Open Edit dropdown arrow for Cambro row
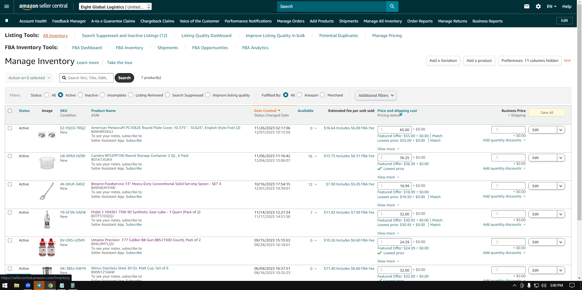 561,158
